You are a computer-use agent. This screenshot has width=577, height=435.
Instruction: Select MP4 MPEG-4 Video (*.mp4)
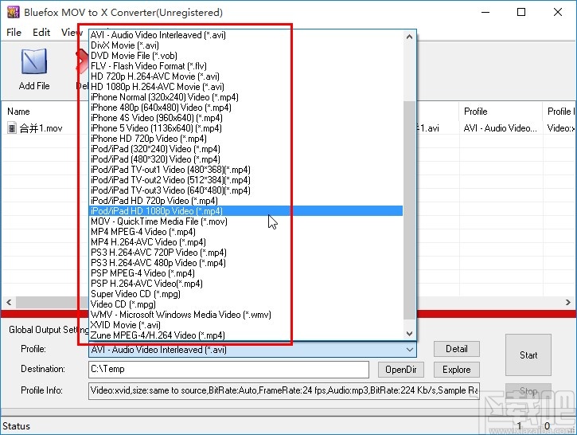coord(246,232)
